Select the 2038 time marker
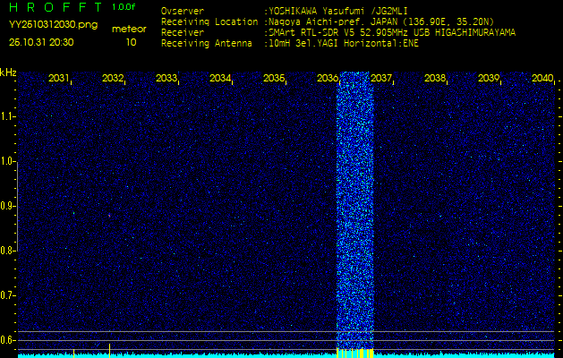This screenshot has width=563, height=358. click(435, 79)
